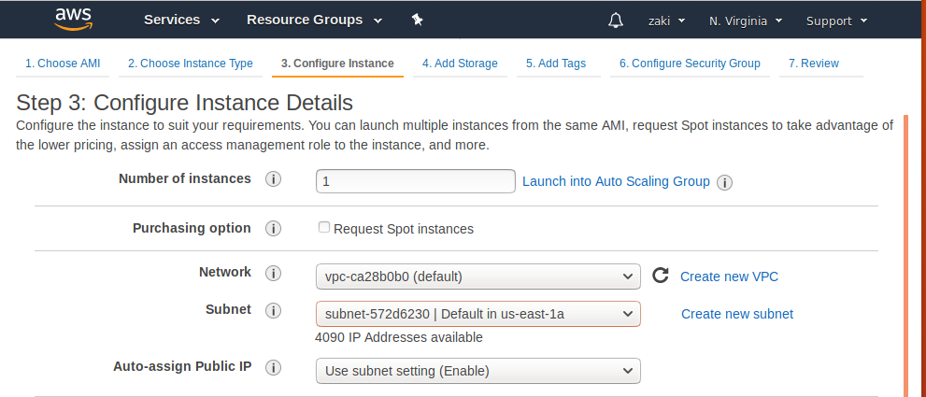Click the AWS logo home icon
This screenshot has height=397, width=926.
(72, 19)
